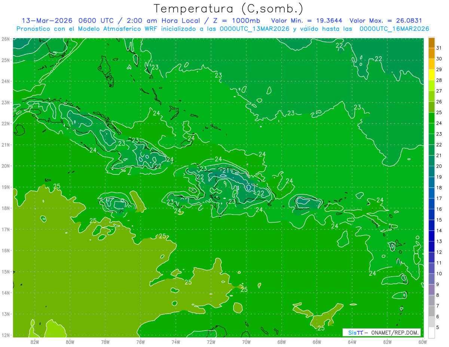Viewport: 449px width, 347px height.
Task: Click the white swatch below 5 on scale
Action: pos(431,332)
